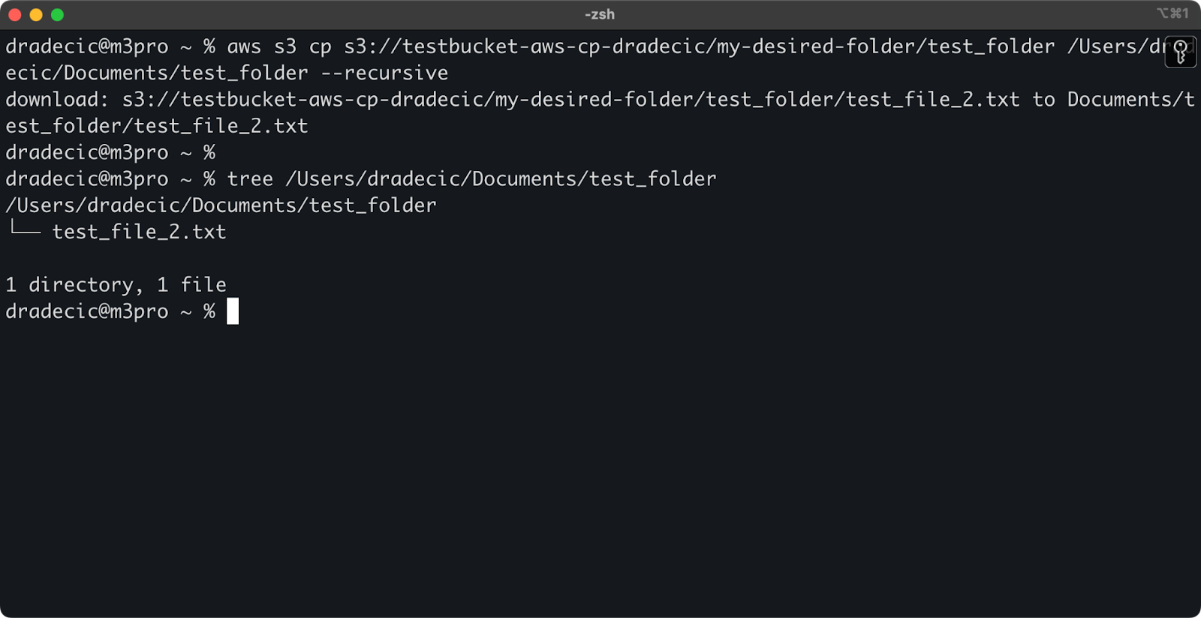Click the -zsh window title

[x=600, y=14]
